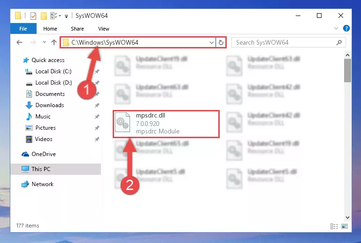Close the SysWOW64 window

click(341, 16)
